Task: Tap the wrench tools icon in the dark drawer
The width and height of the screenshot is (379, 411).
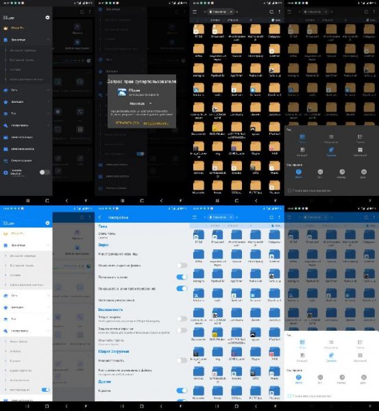Action: pos(5,125)
